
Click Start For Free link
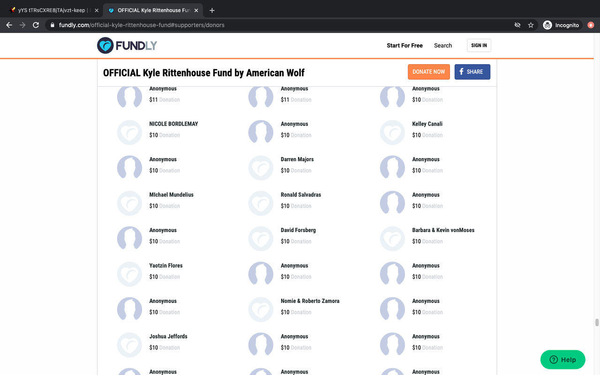coord(405,45)
